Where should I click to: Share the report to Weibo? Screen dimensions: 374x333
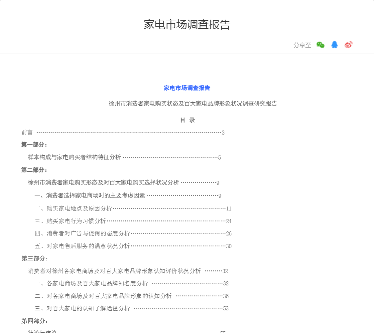(x=348, y=45)
